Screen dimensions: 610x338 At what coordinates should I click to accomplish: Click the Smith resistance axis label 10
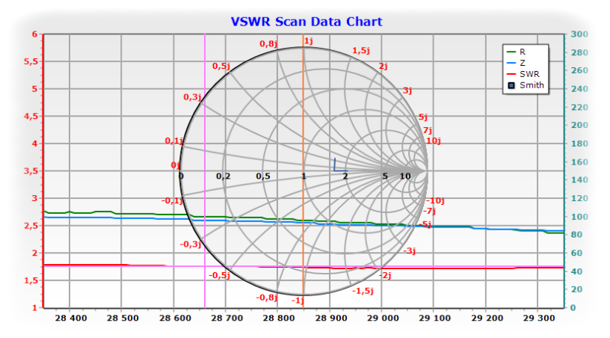click(405, 176)
